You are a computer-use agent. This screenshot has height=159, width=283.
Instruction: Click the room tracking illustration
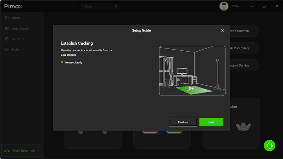pos(192,70)
